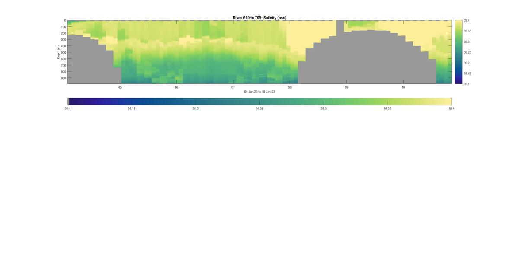The width and height of the screenshot is (519, 269).
Task: Click '35.1' under the horizontal colorbar
Action: coord(67,109)
